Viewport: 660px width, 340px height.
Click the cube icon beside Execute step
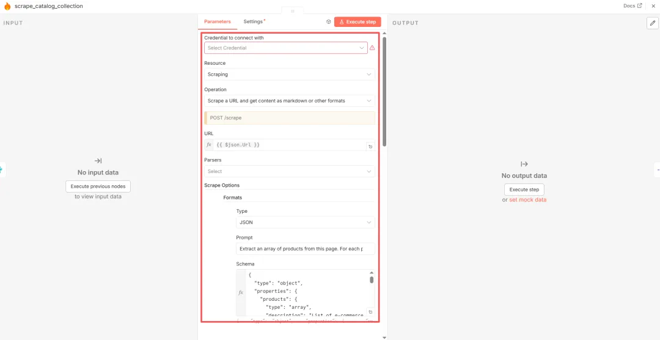pyautogui.click(x=328, y=22)
